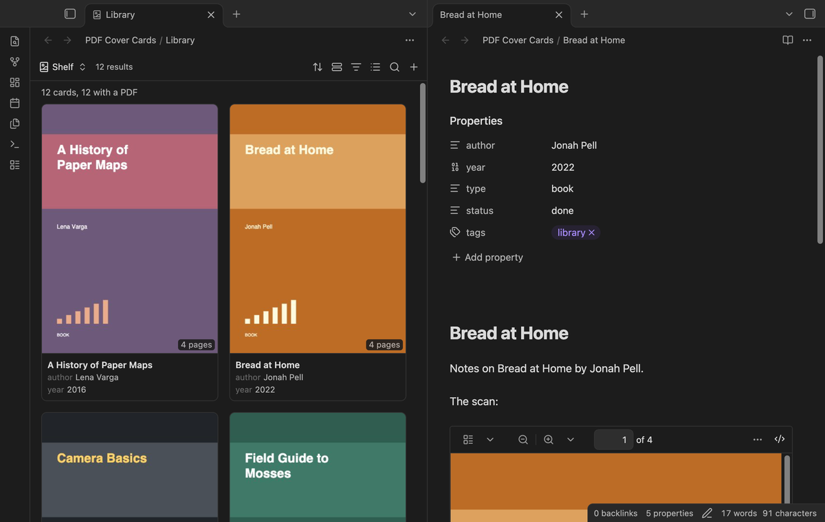Open command palette terminal icon
The width and height of the screenshot is (825, 522).
(x=14, y=144)
